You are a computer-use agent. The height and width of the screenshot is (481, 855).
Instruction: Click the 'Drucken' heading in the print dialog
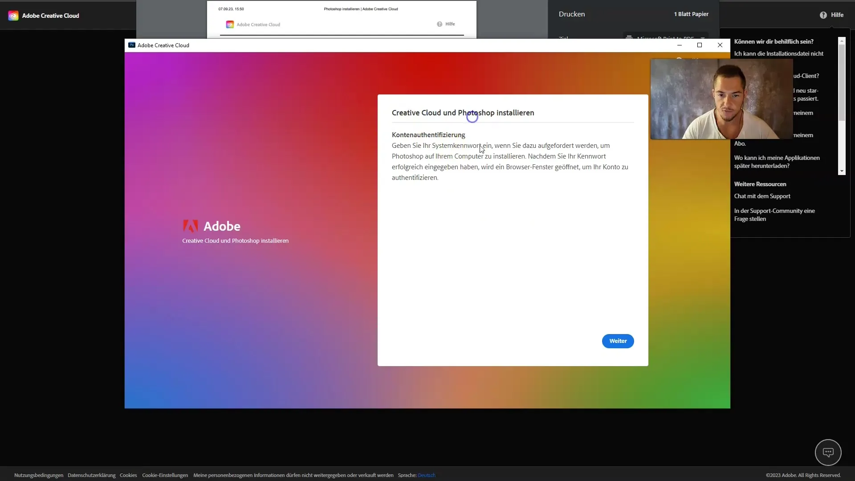(x=572, y=14)
